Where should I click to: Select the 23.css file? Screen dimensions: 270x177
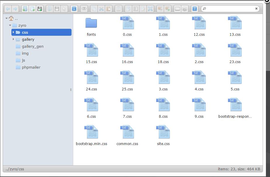235,53
